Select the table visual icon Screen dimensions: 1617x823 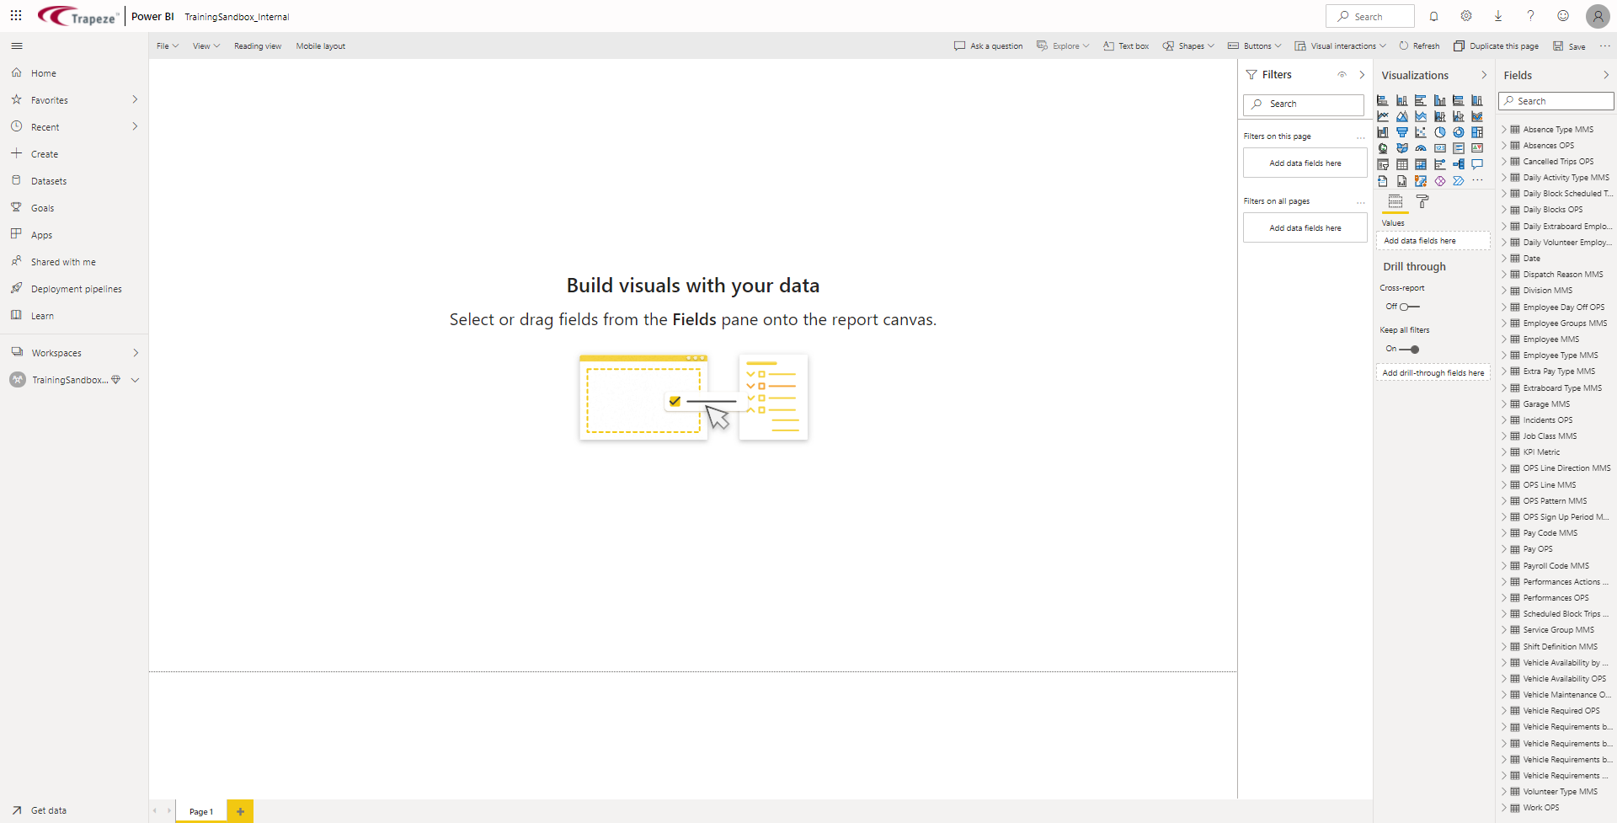tap(1402, 164)
